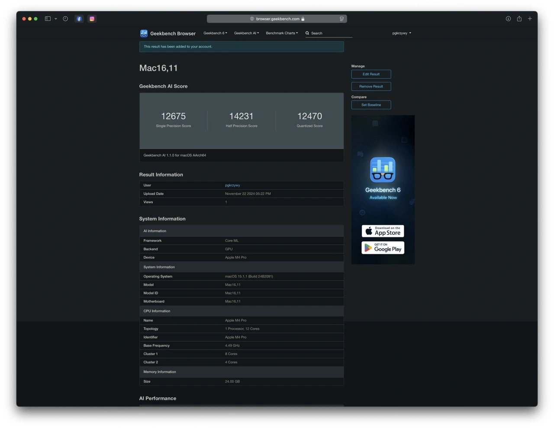Open the pgkrzywy user profile link
The image size is (554, 428).
pos(232,185)
